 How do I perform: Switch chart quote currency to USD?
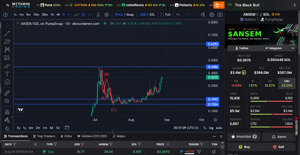[x=143, y=15]
